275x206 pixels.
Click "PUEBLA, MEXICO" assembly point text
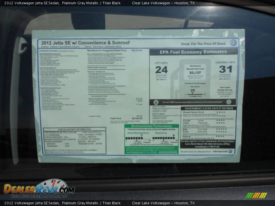[x=87, y=137]
